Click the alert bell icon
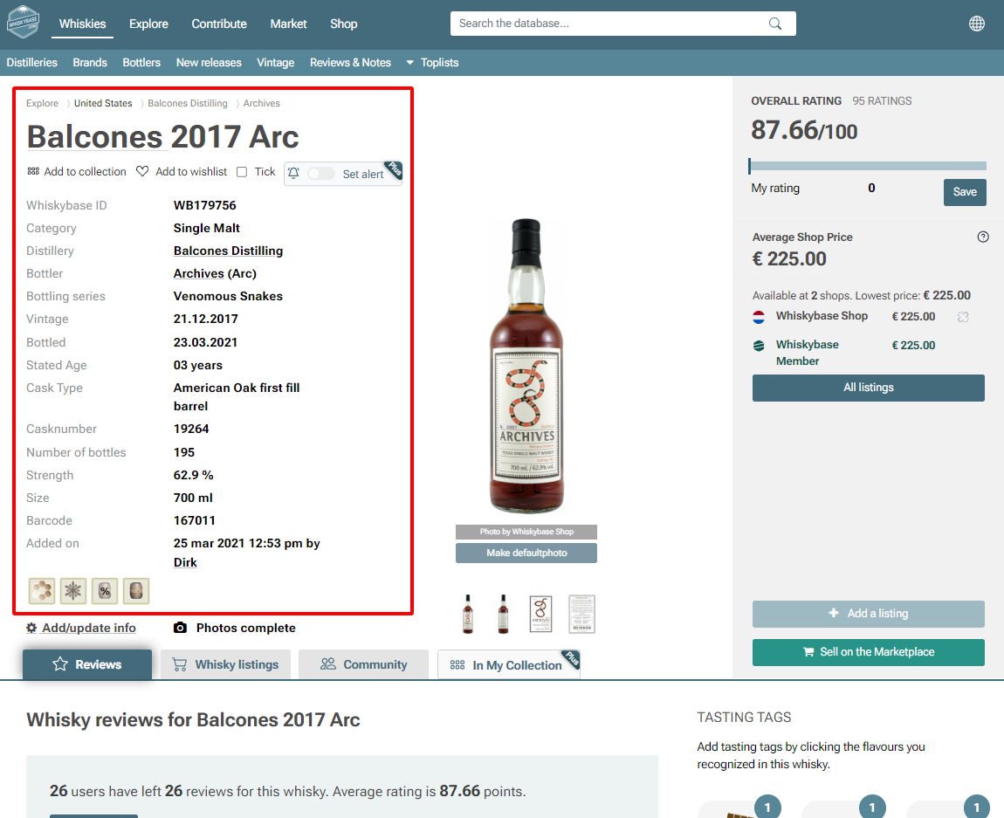Image resolution: width=1004 pixels, height=818 pixels. point(294,174)
